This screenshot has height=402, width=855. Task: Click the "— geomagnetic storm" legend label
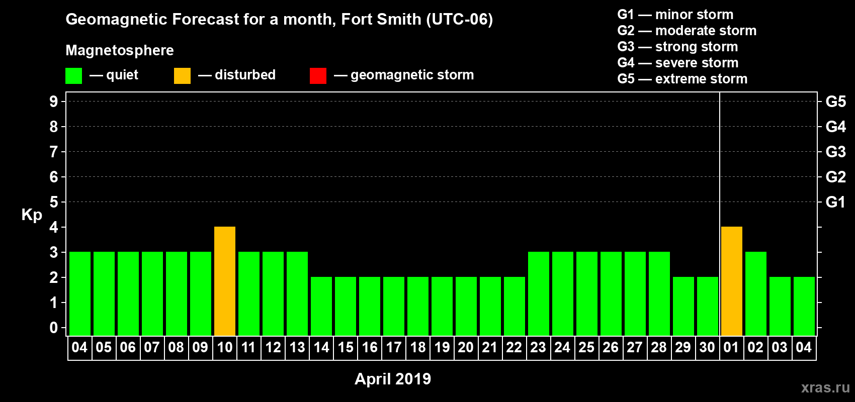click(x=404, y=75)
